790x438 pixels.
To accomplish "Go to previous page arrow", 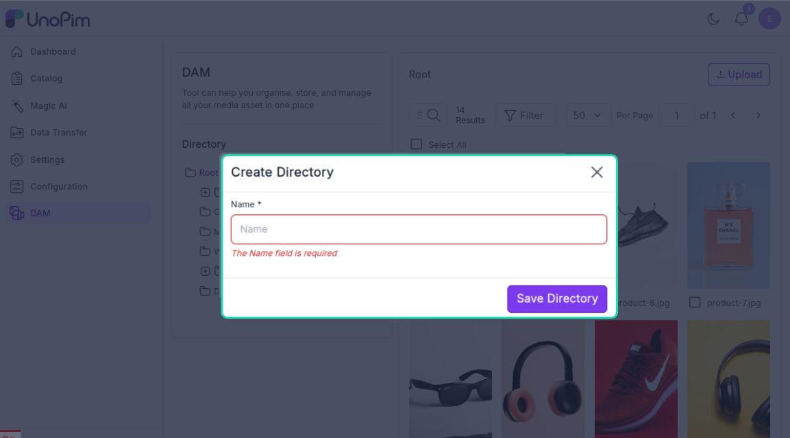I will [x=733, y=115].
